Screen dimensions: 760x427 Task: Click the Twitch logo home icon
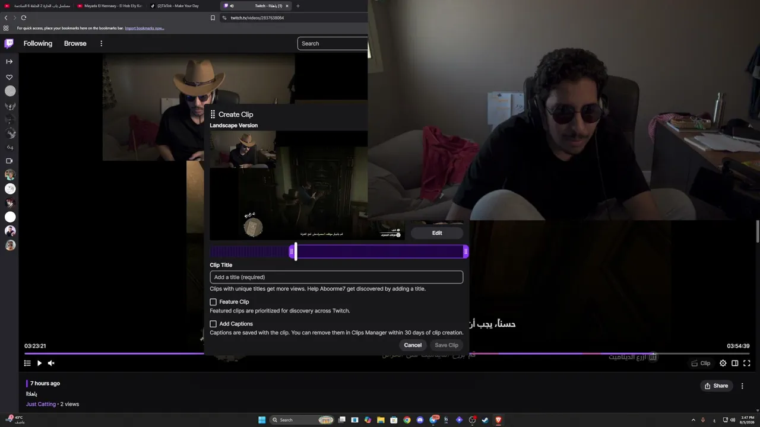pyautogui.click(x=9, y=43)
